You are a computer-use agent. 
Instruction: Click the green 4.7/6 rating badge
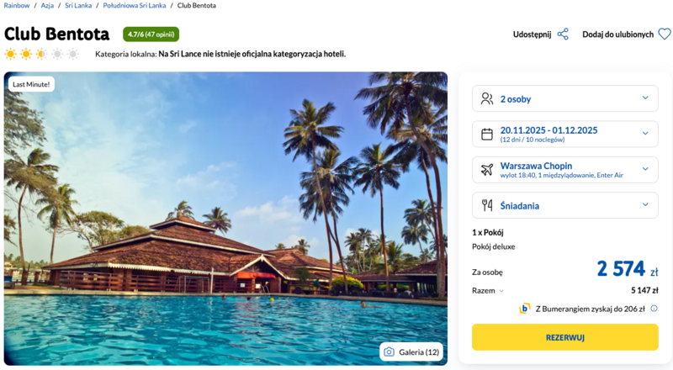click(x=151, y=34)
